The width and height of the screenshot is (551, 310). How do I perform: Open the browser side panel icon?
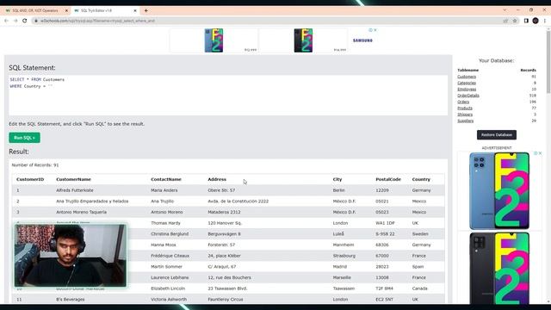526,21
